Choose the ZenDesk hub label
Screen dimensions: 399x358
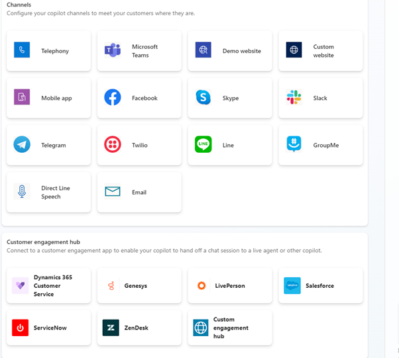pos(136,328)
